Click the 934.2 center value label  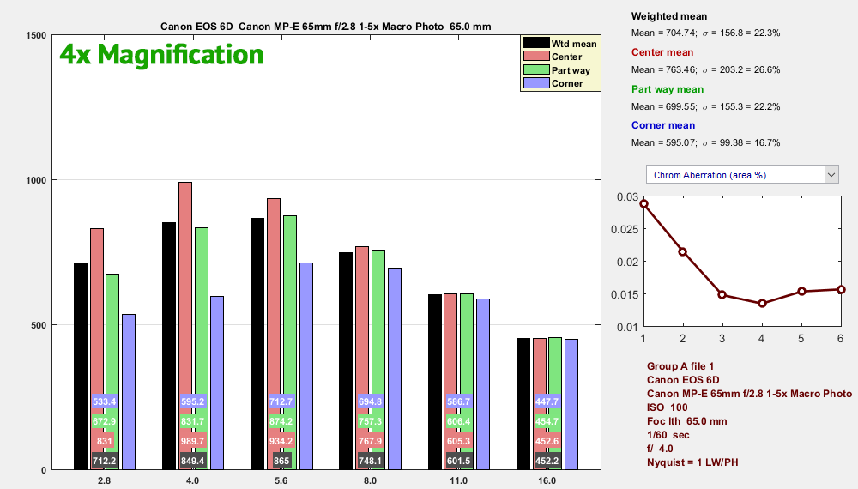281,441
